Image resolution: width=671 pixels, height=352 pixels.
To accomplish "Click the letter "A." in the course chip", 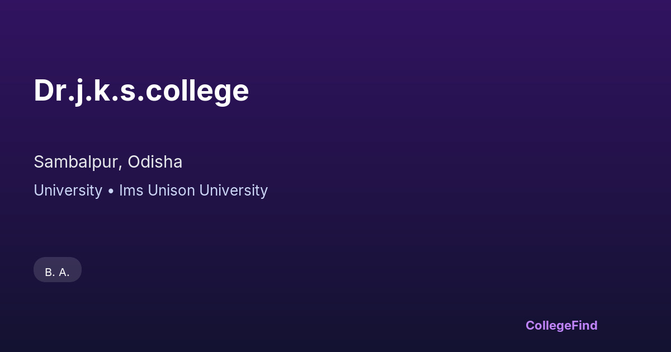I will 64,273.
